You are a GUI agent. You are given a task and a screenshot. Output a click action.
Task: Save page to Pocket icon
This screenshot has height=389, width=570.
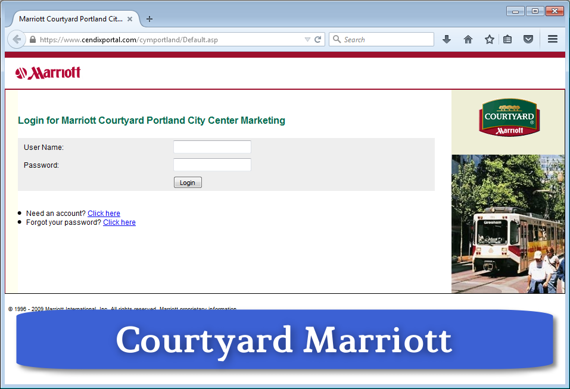click(x=528, y=39)
